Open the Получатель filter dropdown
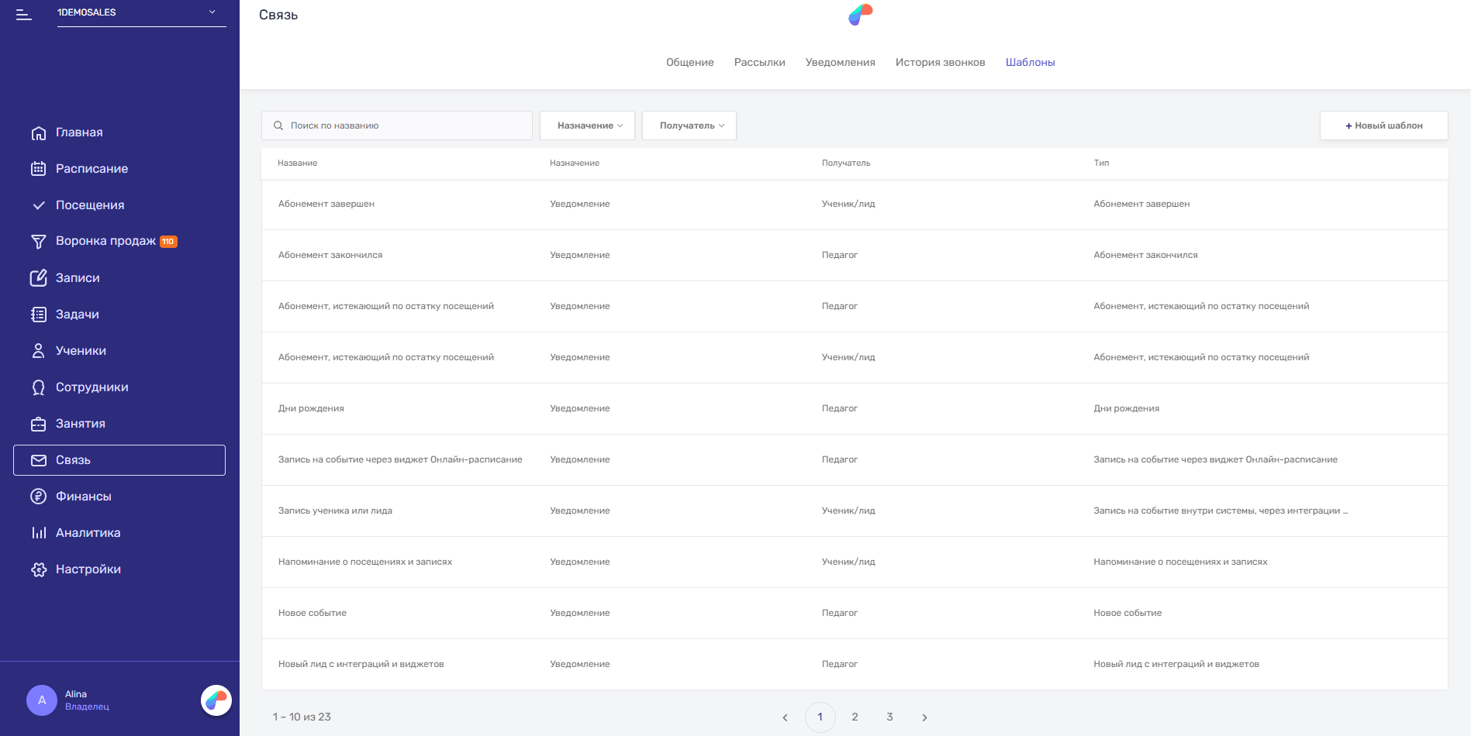The image size is (1471, 736). [689, 126]
